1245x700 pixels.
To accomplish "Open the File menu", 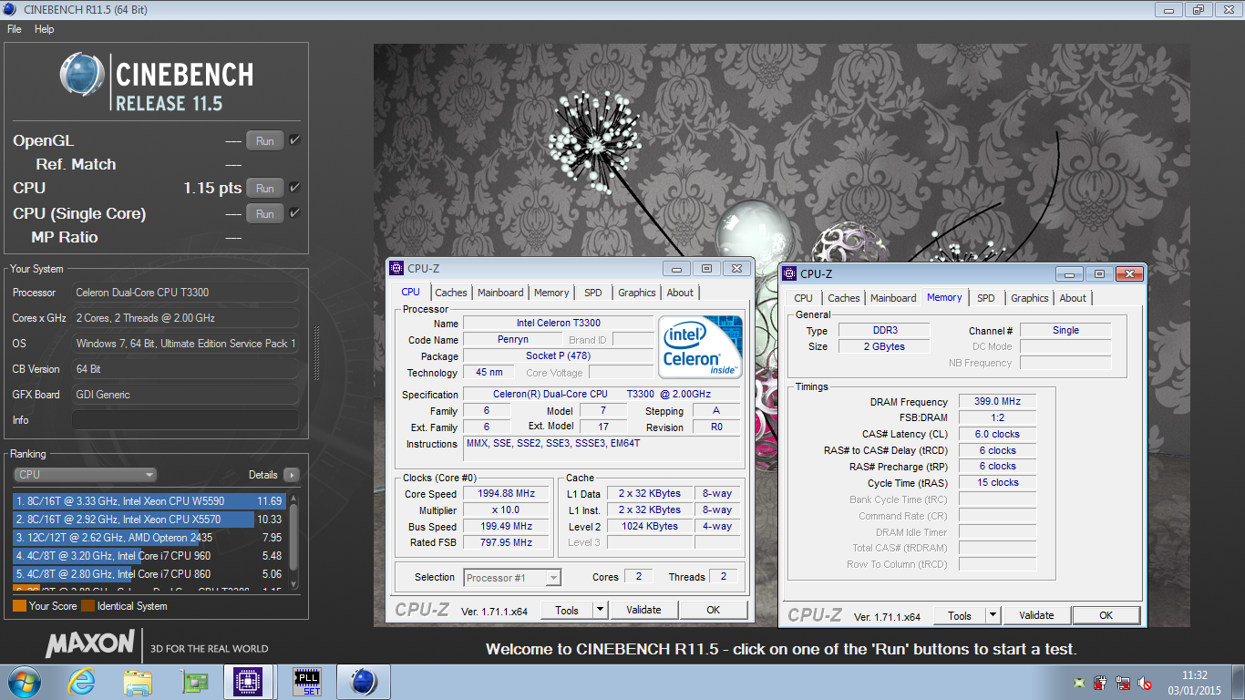I will point(15,29).
